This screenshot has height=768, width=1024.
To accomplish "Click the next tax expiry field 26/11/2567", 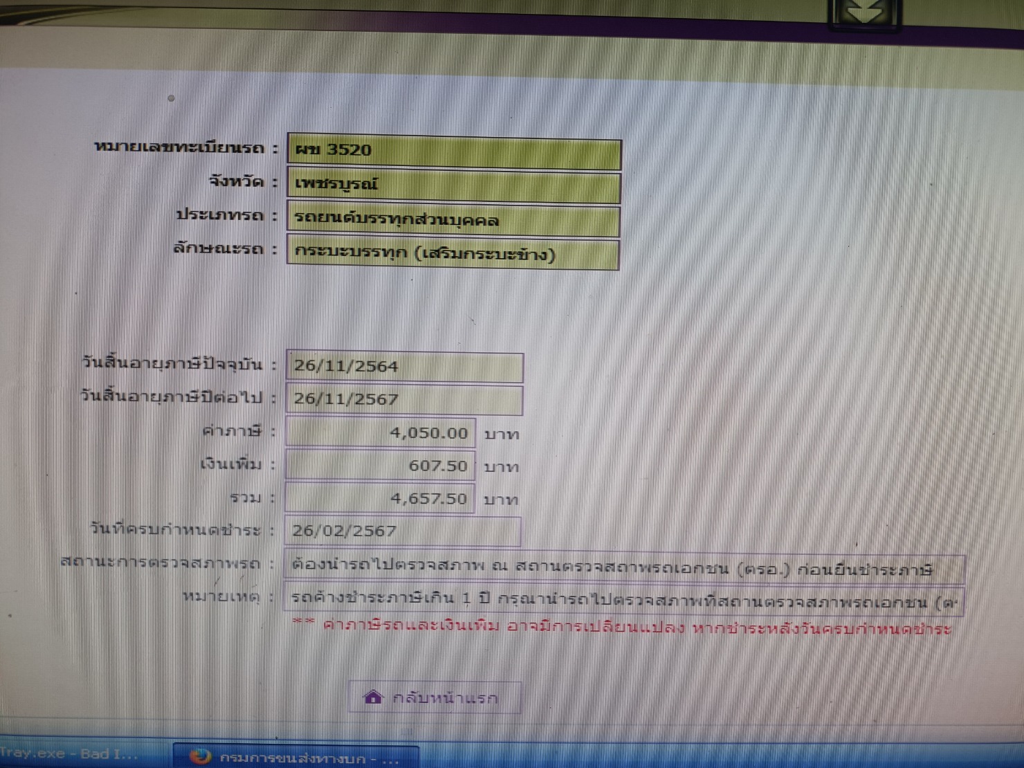I will click(x=404, y=399).
